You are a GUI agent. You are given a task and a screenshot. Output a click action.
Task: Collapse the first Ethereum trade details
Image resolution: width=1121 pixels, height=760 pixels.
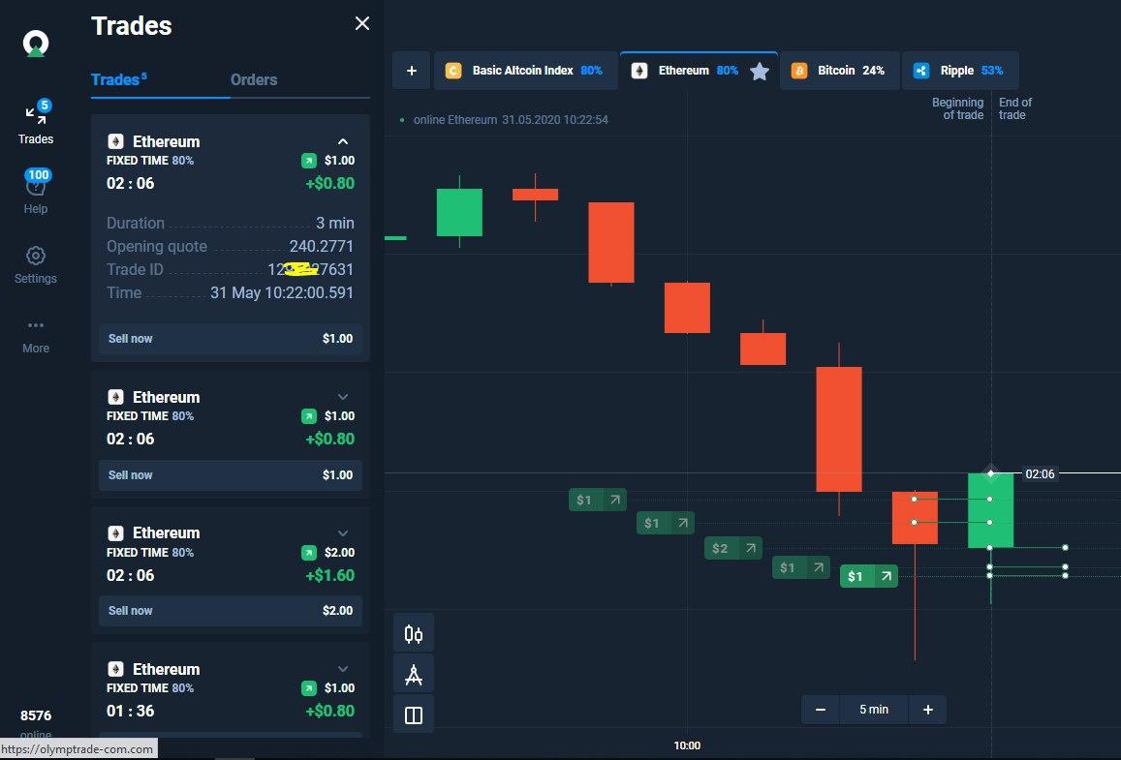pyautogui.click(x=343, y=141)
